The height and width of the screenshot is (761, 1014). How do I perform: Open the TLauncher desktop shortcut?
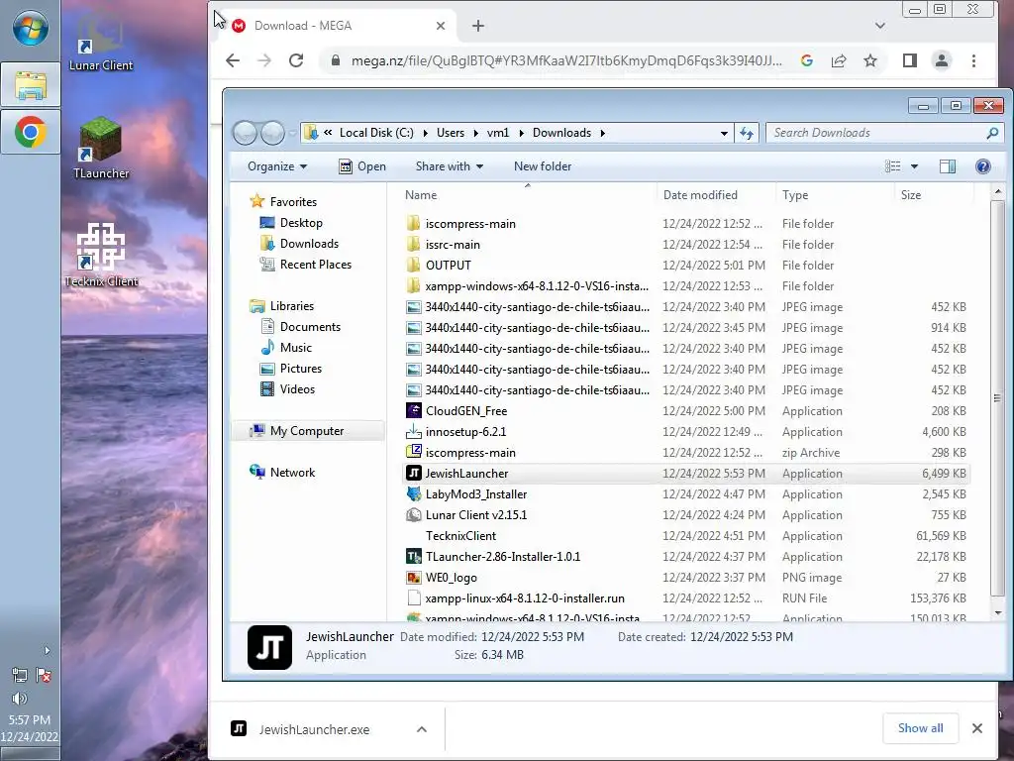point(101,149)
